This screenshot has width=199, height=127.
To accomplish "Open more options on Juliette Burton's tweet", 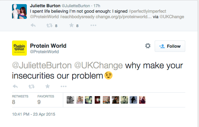I will 93,25.
